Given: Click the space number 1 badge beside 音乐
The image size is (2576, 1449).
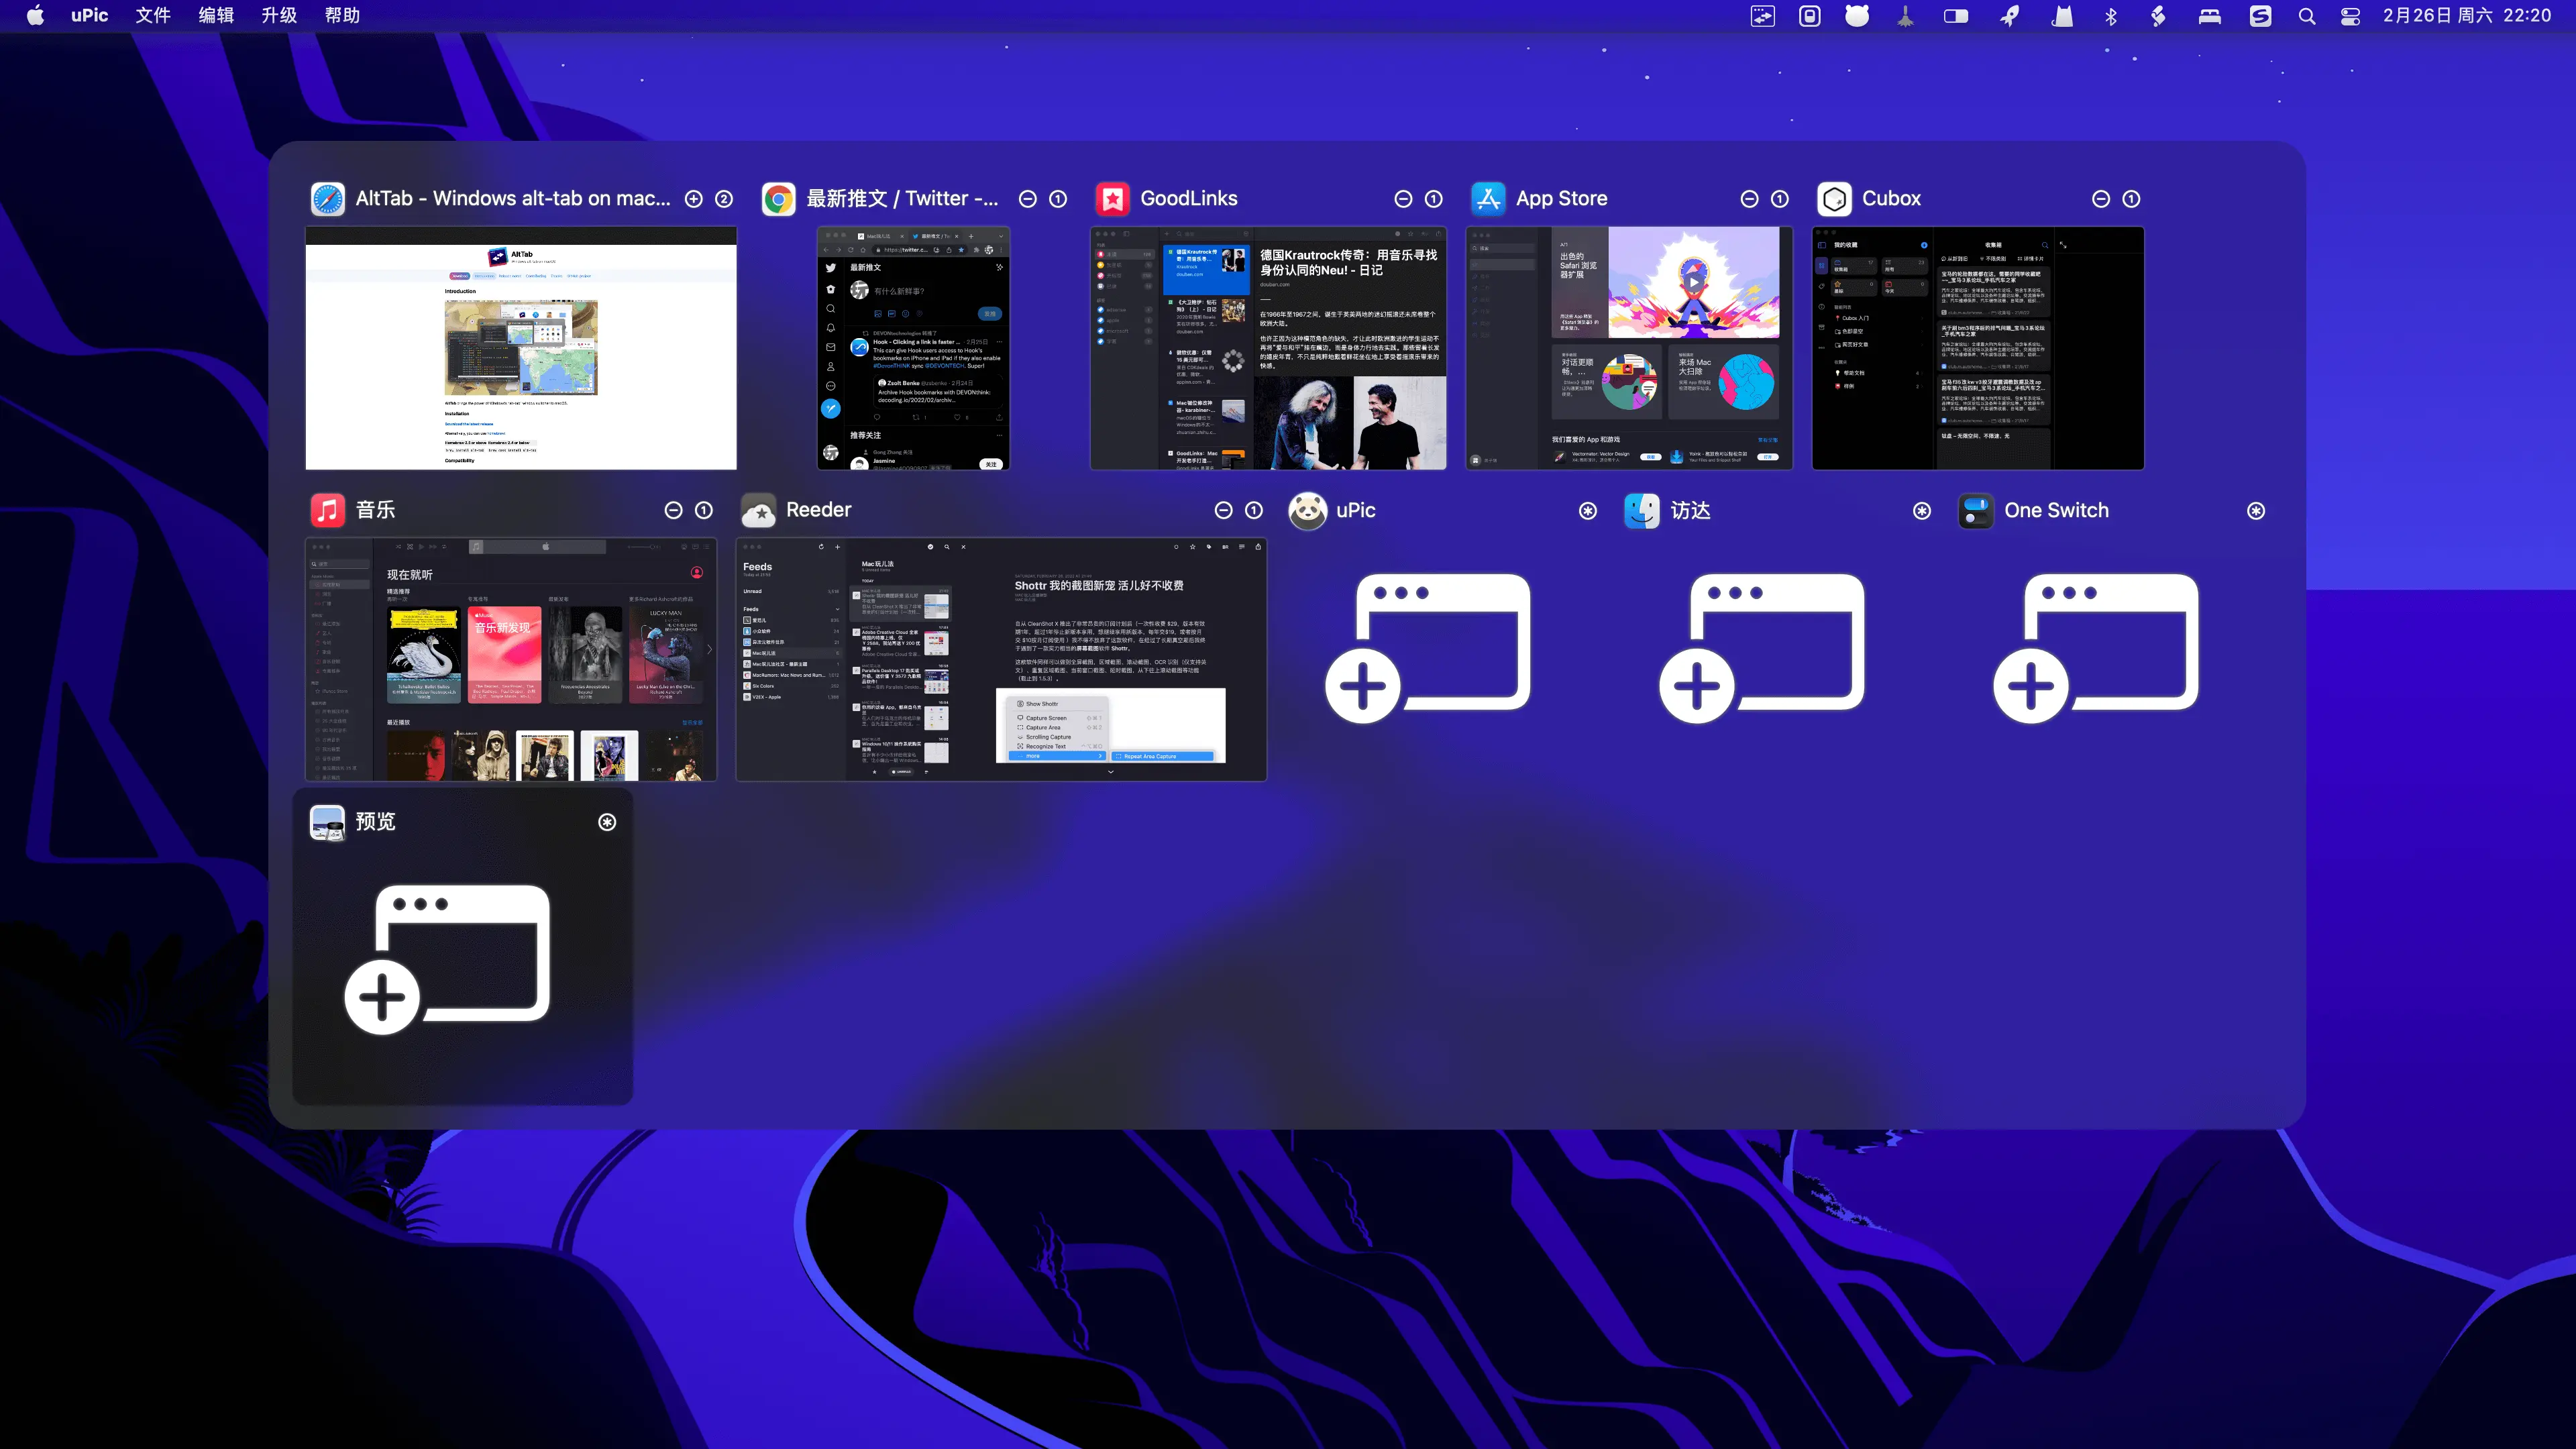Looking at the screenshot, I should tap(704, 510).
